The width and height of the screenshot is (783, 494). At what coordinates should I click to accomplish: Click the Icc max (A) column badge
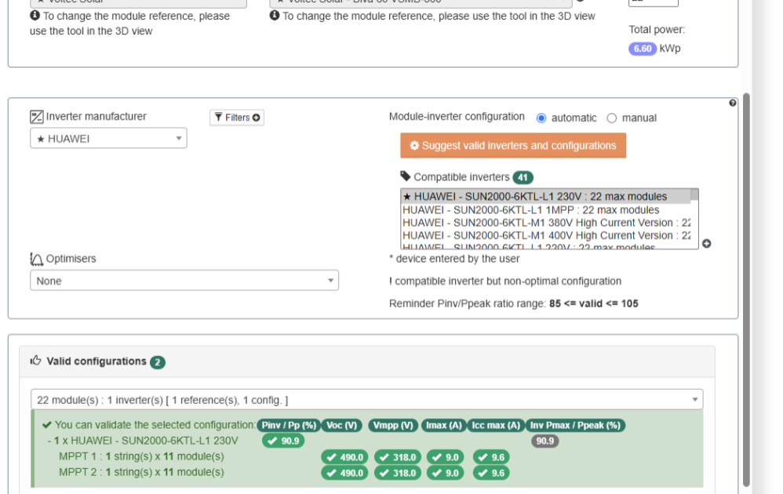click(x=496, y=425)
